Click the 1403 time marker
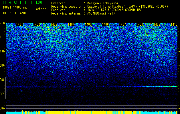180x114 pixels. (54, 25)
